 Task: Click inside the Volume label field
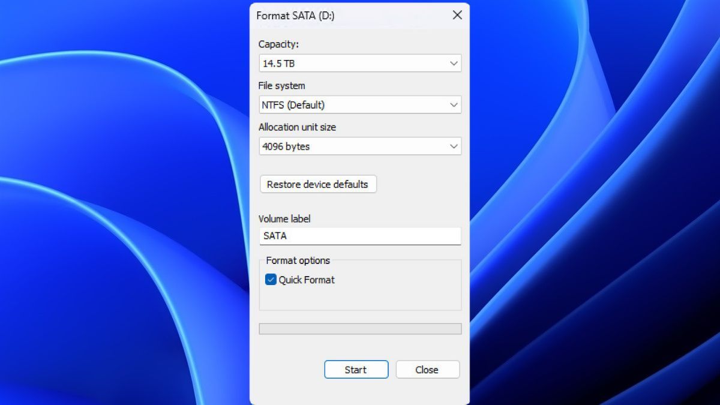[x=360, y=235]
